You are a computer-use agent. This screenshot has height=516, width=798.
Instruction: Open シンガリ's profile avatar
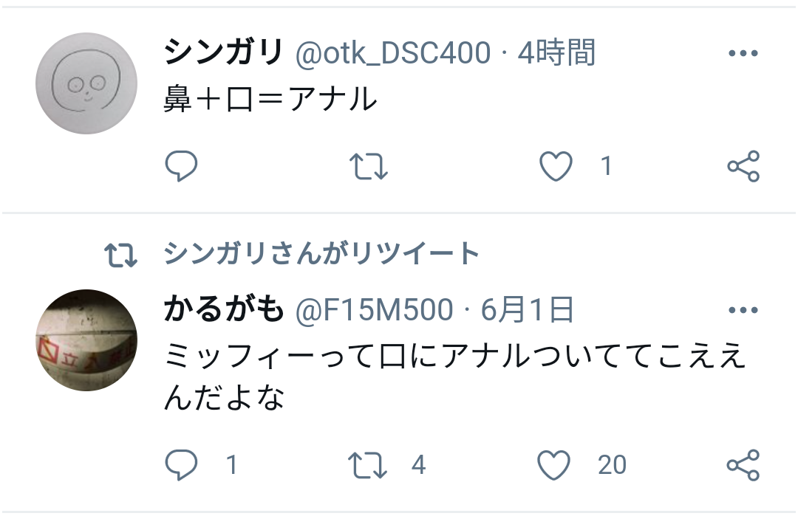coord(86,83)
